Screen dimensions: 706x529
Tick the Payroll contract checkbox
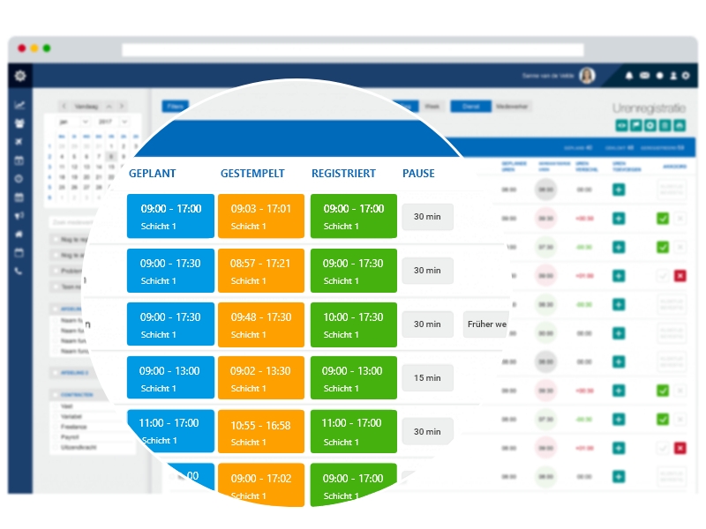56,436
